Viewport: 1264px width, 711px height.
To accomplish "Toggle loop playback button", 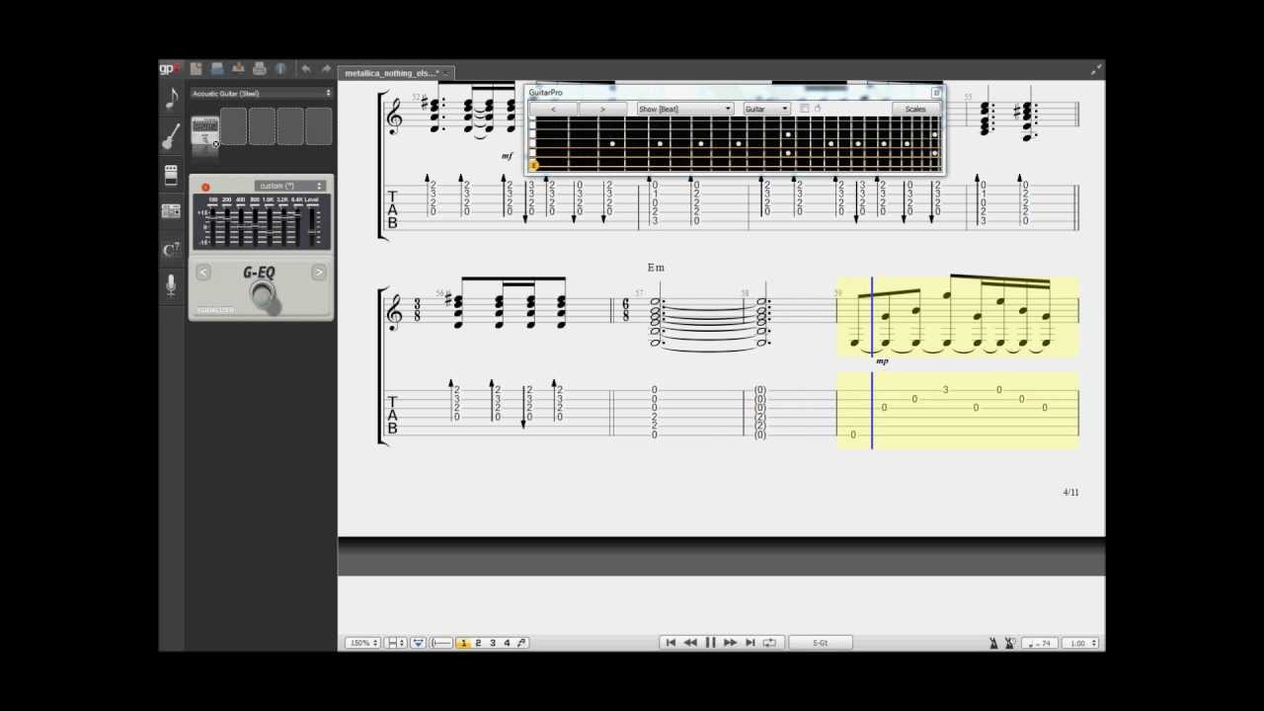I will coord(769,643).
